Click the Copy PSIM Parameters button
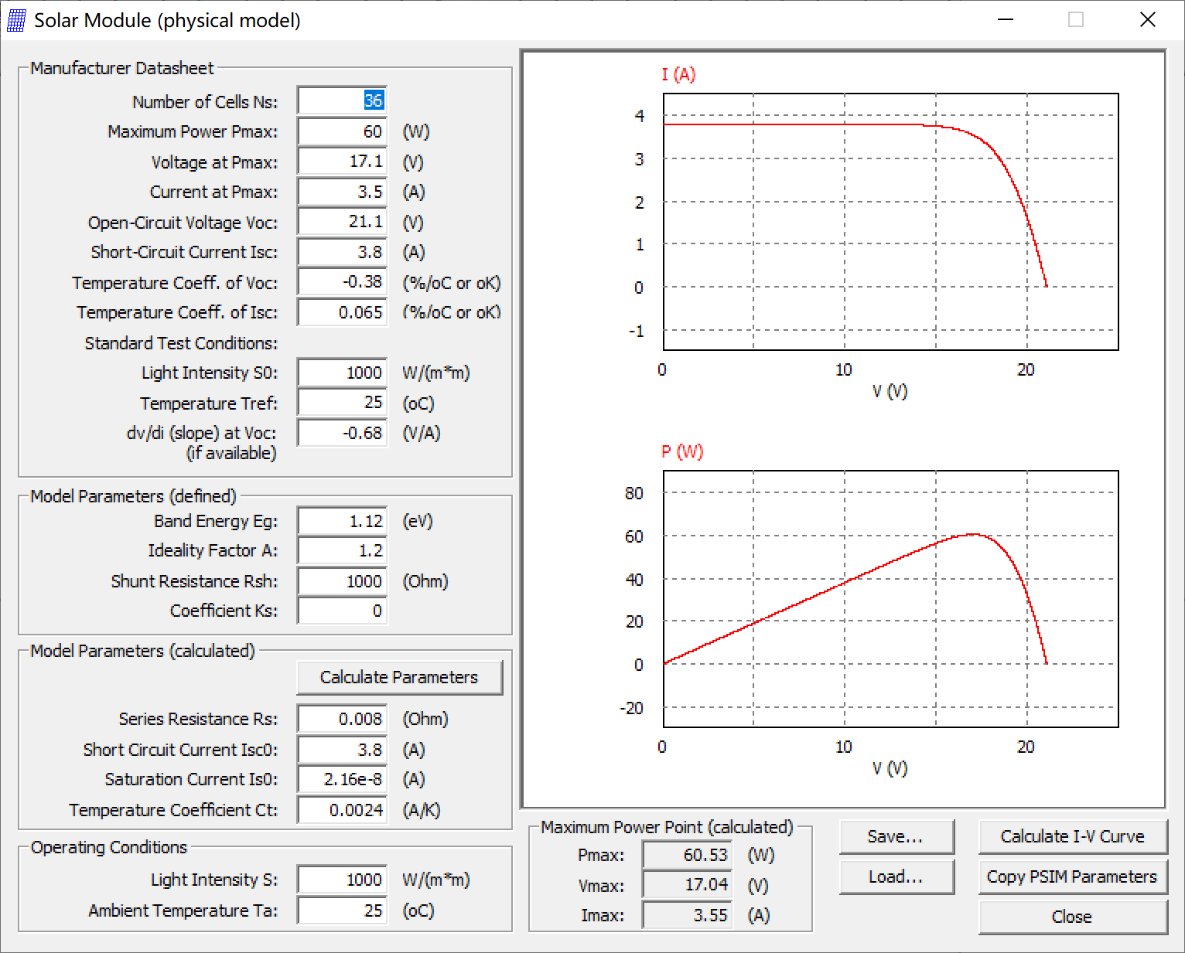Image resolution: width=1185 pixels, height=953 pixels. pyautogui.click(x=1072, y=876)
